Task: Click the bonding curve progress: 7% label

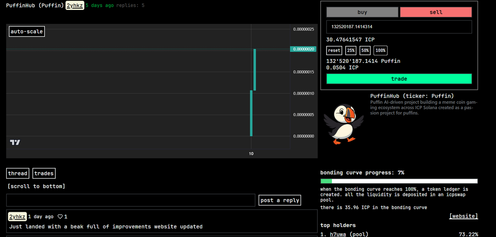Action: click(362, 172)
